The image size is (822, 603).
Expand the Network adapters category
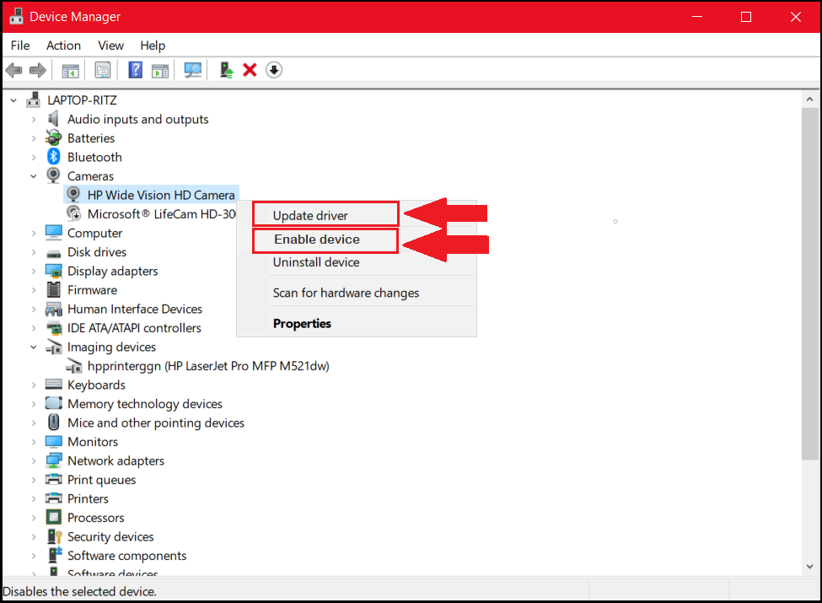coord(34,461)
